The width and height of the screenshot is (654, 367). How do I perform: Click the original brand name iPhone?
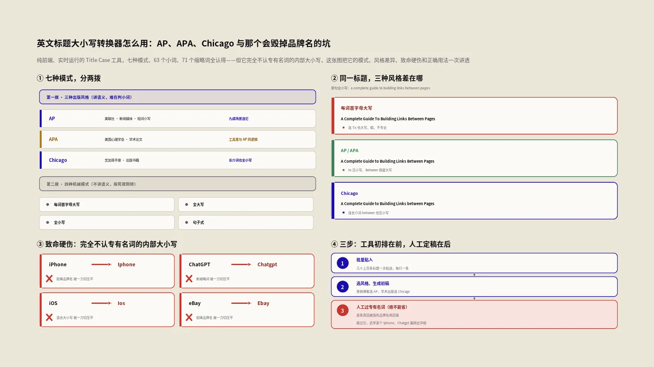click(x=58, y=265)
